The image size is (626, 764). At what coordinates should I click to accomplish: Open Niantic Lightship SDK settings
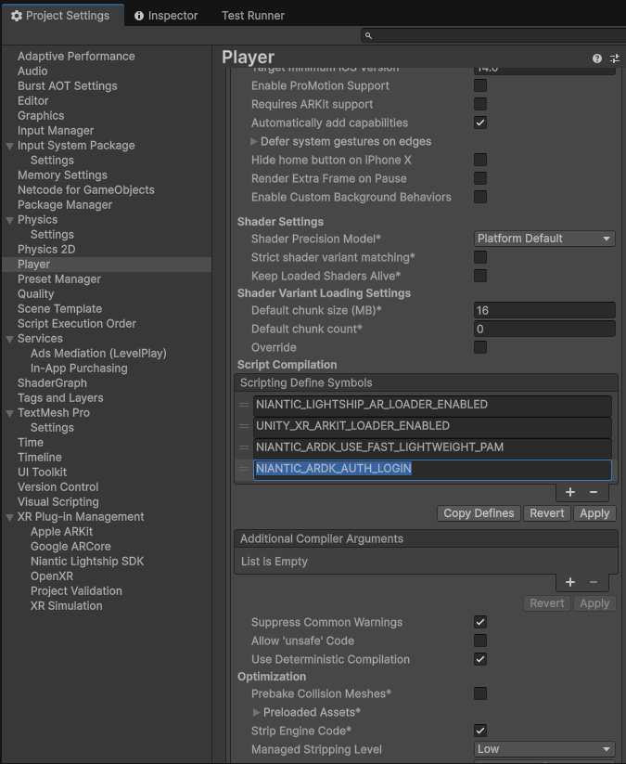coord(87,562)
